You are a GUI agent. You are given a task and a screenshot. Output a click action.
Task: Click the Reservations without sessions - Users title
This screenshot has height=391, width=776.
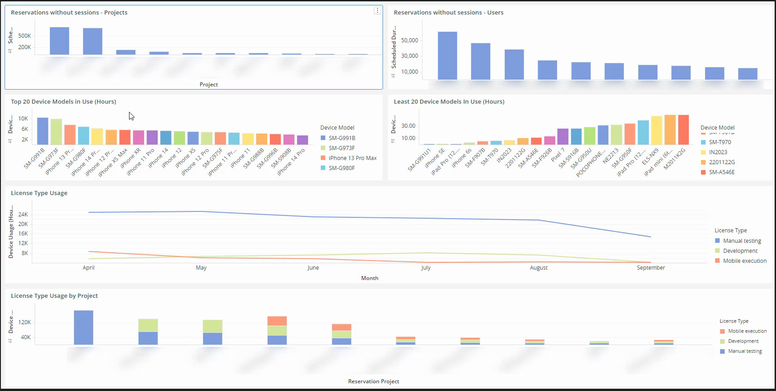coord(448,13)
